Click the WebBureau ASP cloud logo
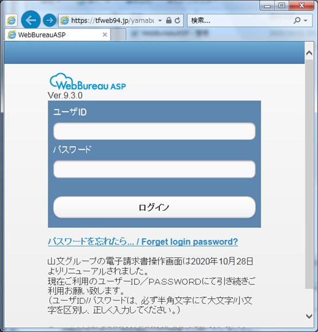The height and width of the screenshot is (332, 318). point(88,82)
